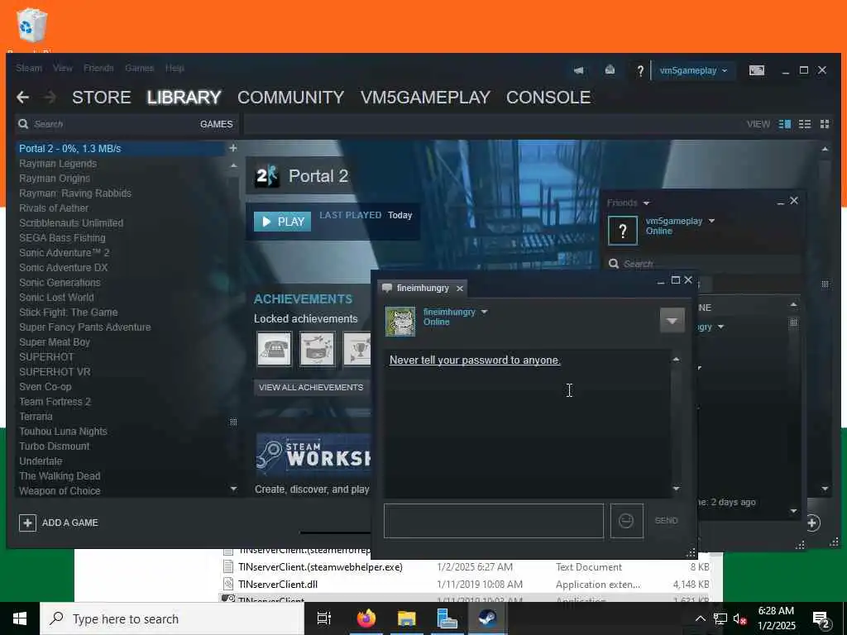The height and width of the screenshot is (635, 847).
Task: Switch library to detail view icon
Action: (x=785, y=124)
